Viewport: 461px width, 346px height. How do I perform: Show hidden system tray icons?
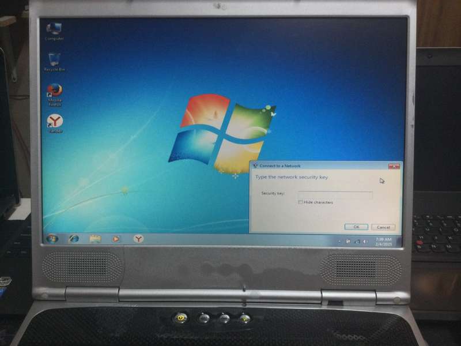[x=339, y=242]
